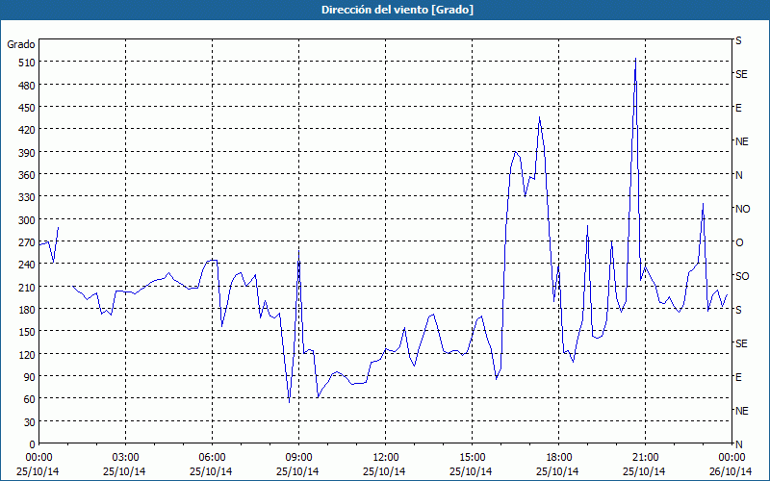Click the 0 label at the y-axis bottom
770x481 pixels.
pos(29,443)
